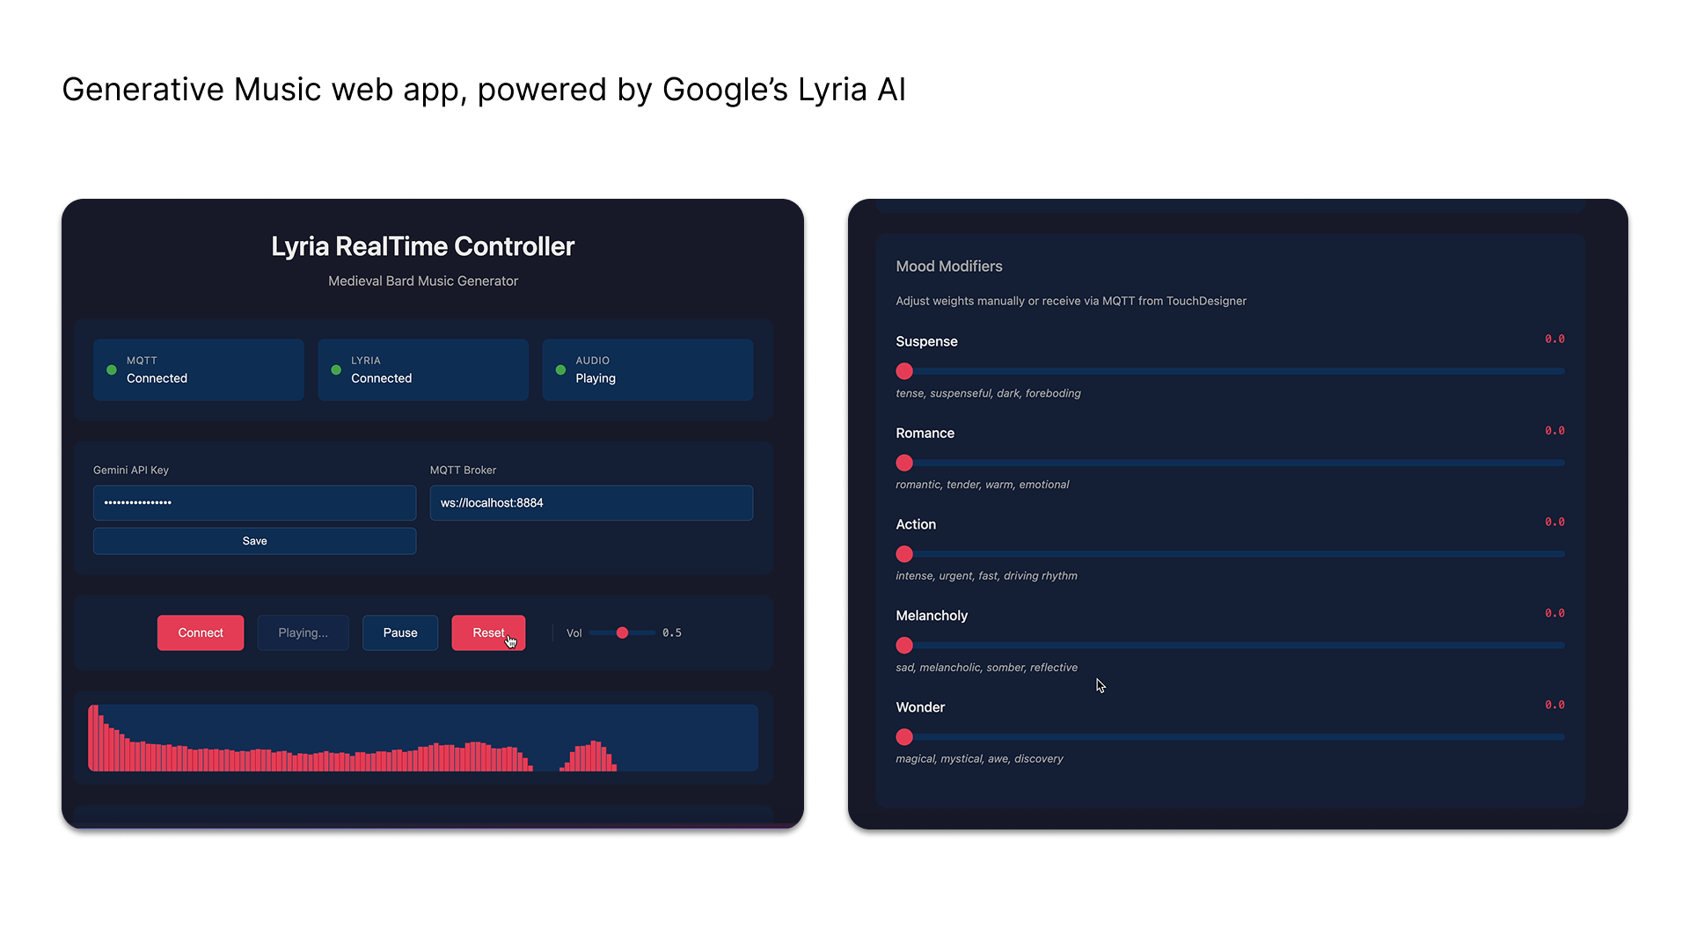Screen dimensions: 1689x950
Task: Click the MQTT Connected status card
Action: point(199,370)
